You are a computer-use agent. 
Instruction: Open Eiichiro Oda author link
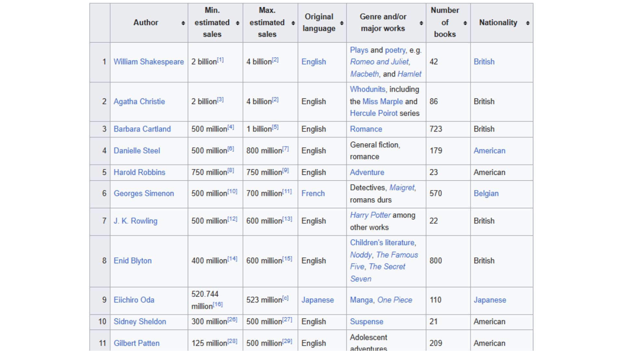coord(134,300)
